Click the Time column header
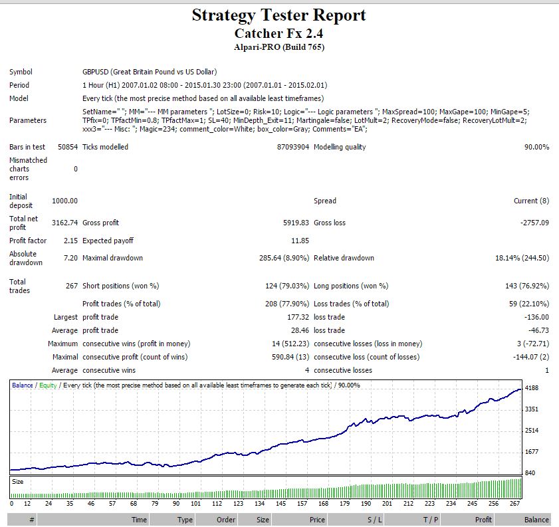 [x=93, y=520]
